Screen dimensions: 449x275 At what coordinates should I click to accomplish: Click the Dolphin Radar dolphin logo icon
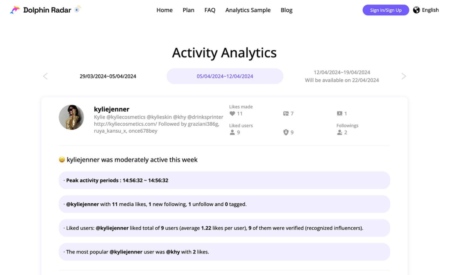15,10
